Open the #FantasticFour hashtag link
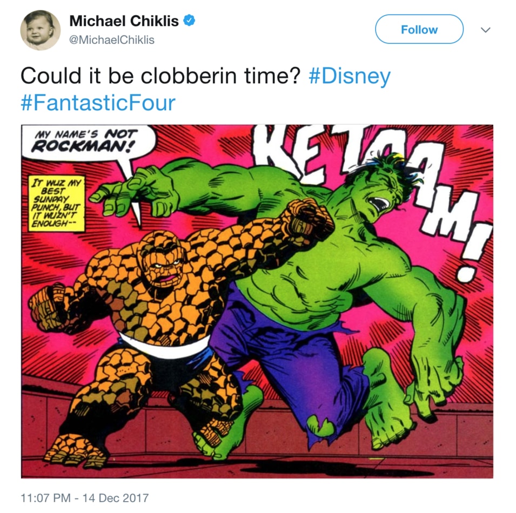The image size is (516, 513). coord(98,103)
